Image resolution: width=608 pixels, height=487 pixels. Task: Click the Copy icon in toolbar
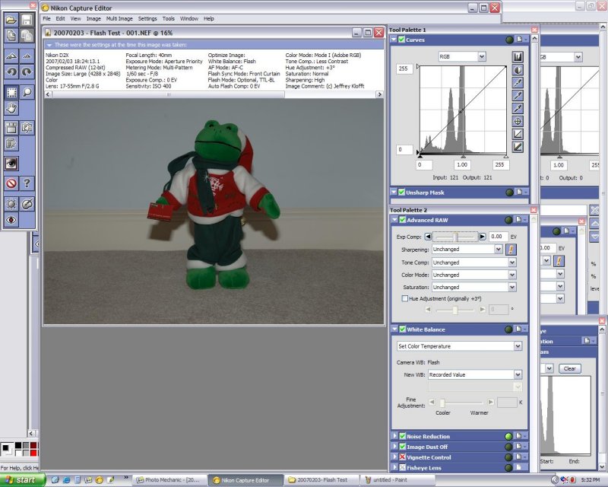point(11,36)
